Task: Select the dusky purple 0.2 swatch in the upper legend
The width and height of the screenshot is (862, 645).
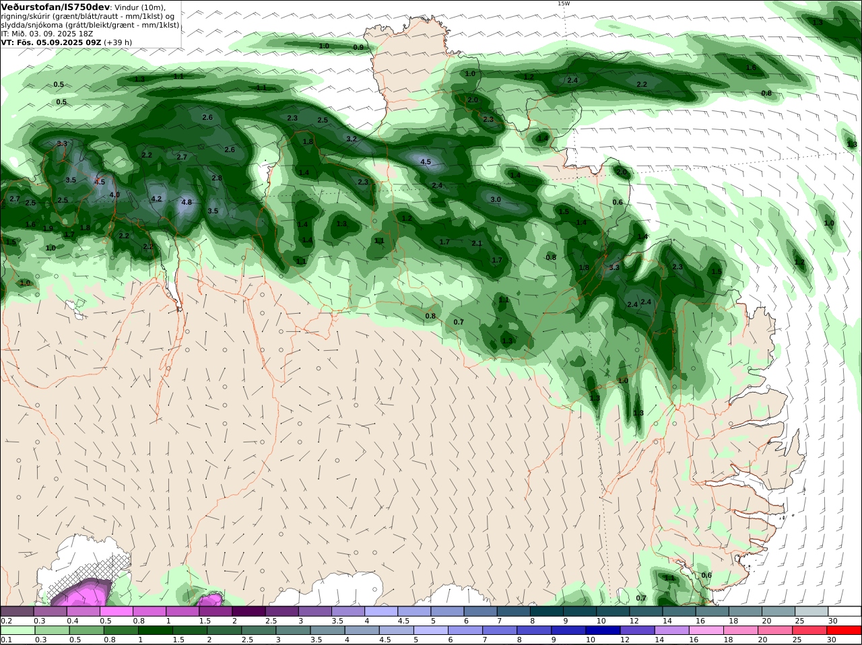Action: 17,611
